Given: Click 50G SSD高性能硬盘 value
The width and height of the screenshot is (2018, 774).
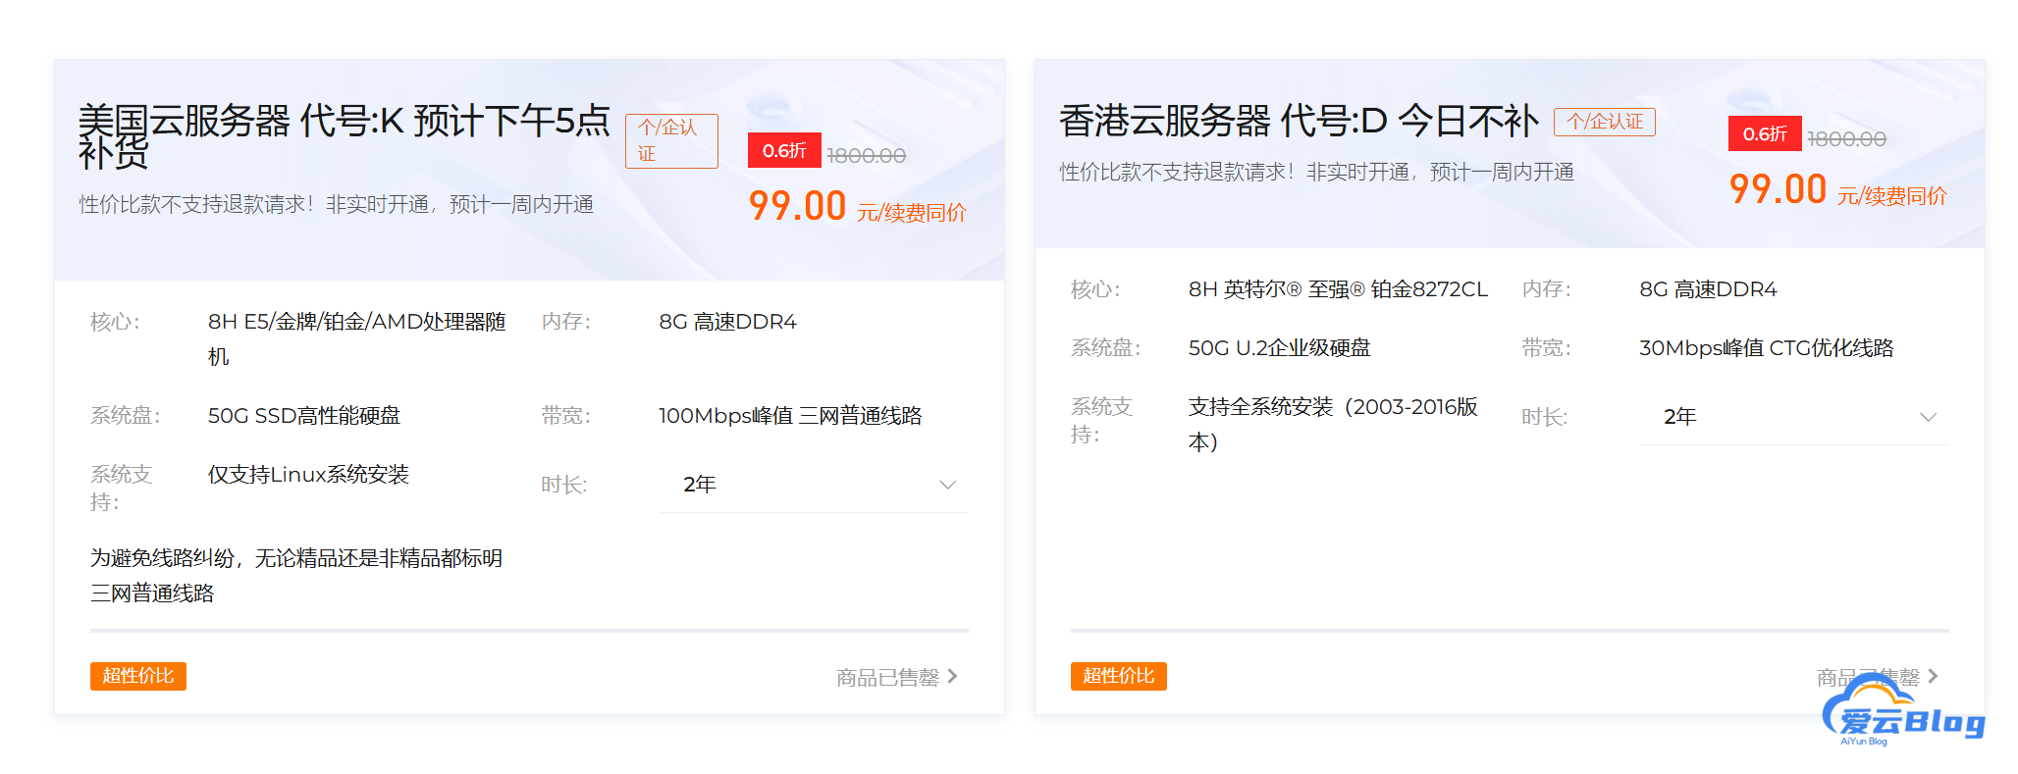Looking at the screenshot, I should pos(304,416).
